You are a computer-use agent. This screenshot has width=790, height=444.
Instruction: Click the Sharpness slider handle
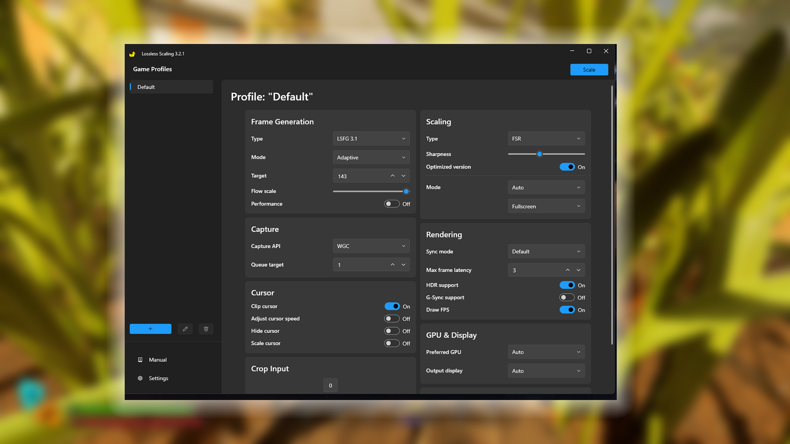539,154
